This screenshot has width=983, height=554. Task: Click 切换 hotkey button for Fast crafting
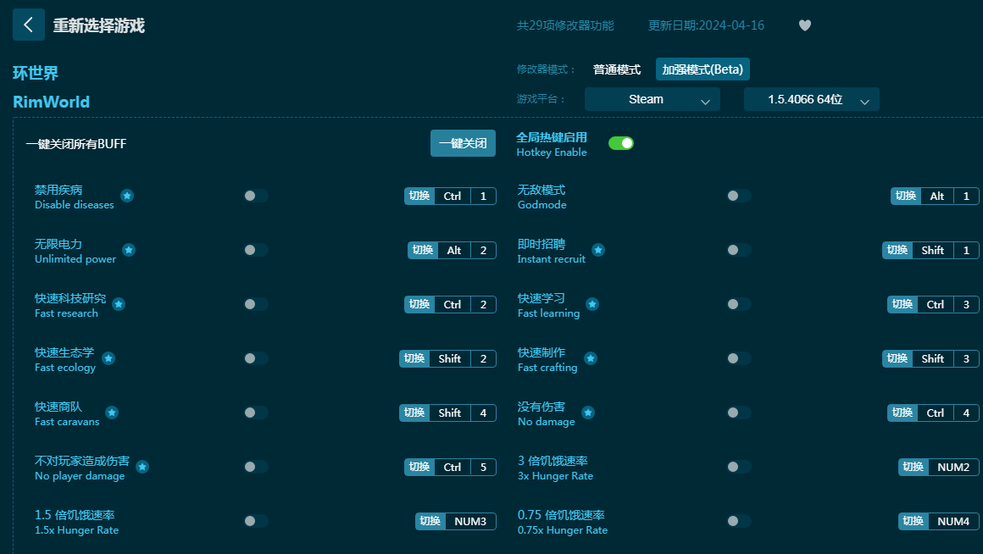[x=897, y=358]
